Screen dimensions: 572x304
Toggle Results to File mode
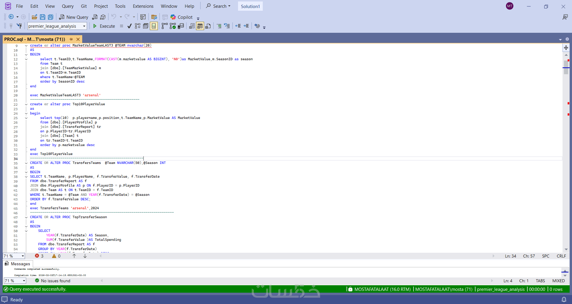(x=208, y=26)
